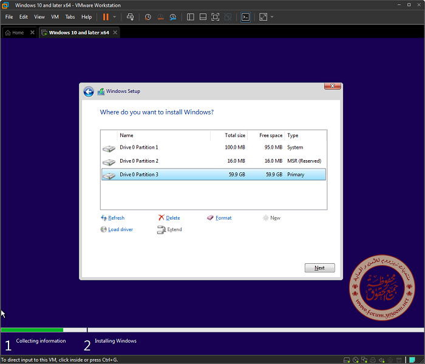
Task: Select Drive 0 Partition 3 row
Action: point(214,175)
